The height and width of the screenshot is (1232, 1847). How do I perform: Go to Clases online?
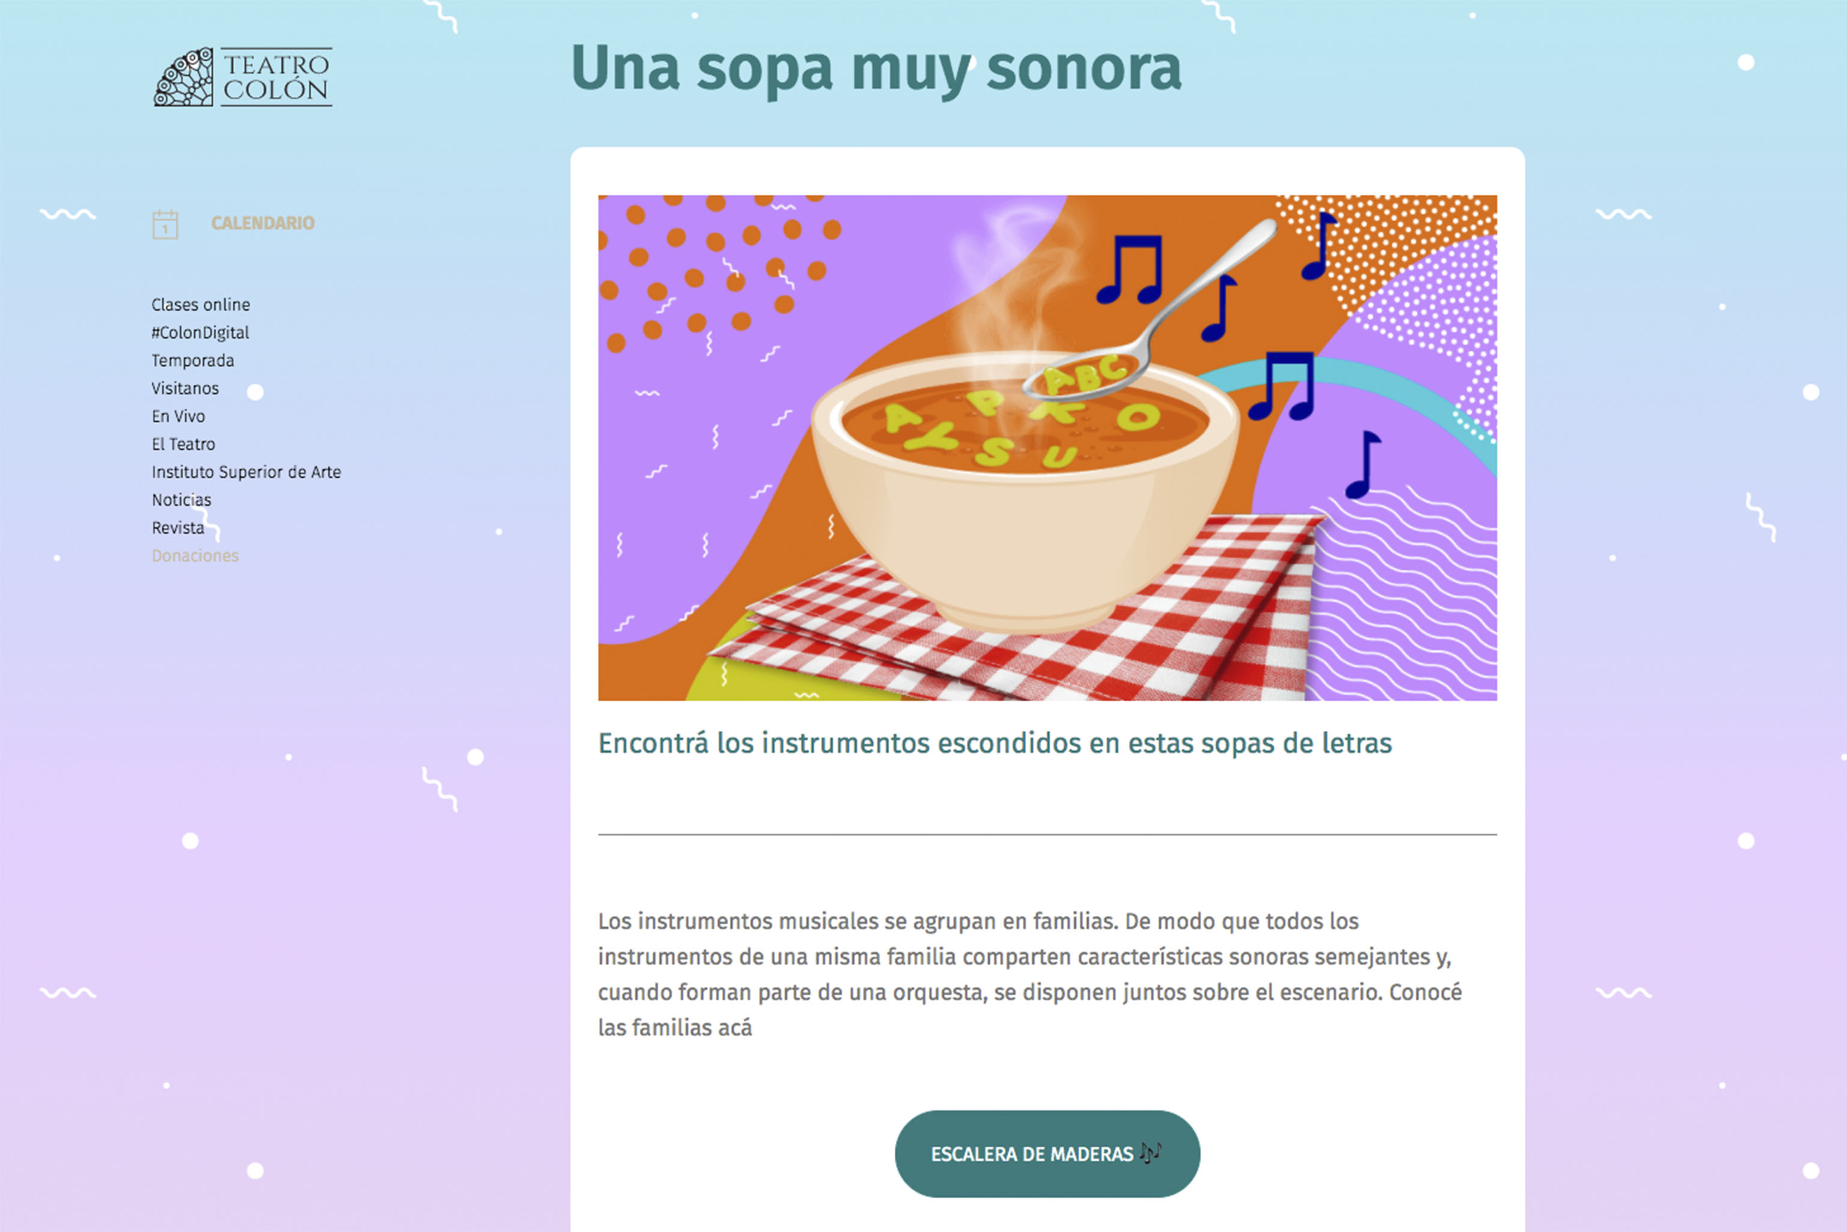pos(200,305)
